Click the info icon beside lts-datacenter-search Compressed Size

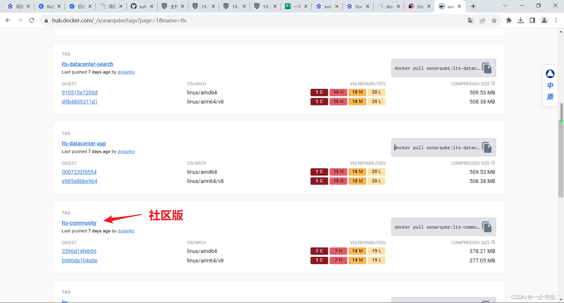493,83
